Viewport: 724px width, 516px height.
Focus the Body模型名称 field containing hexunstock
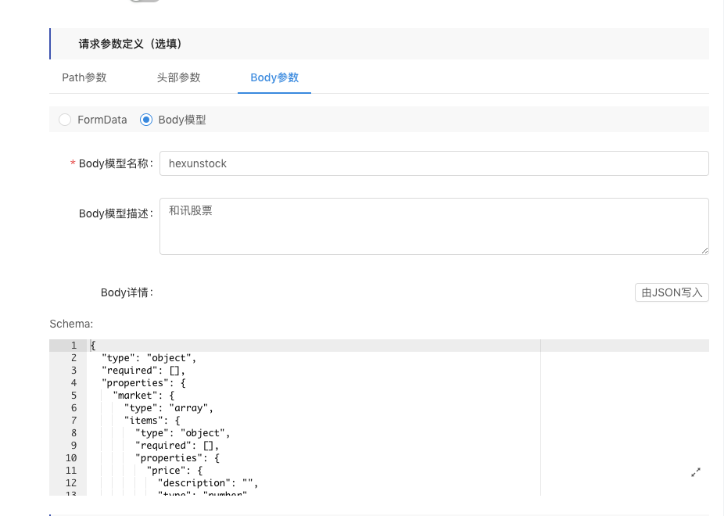coord(433,163)
